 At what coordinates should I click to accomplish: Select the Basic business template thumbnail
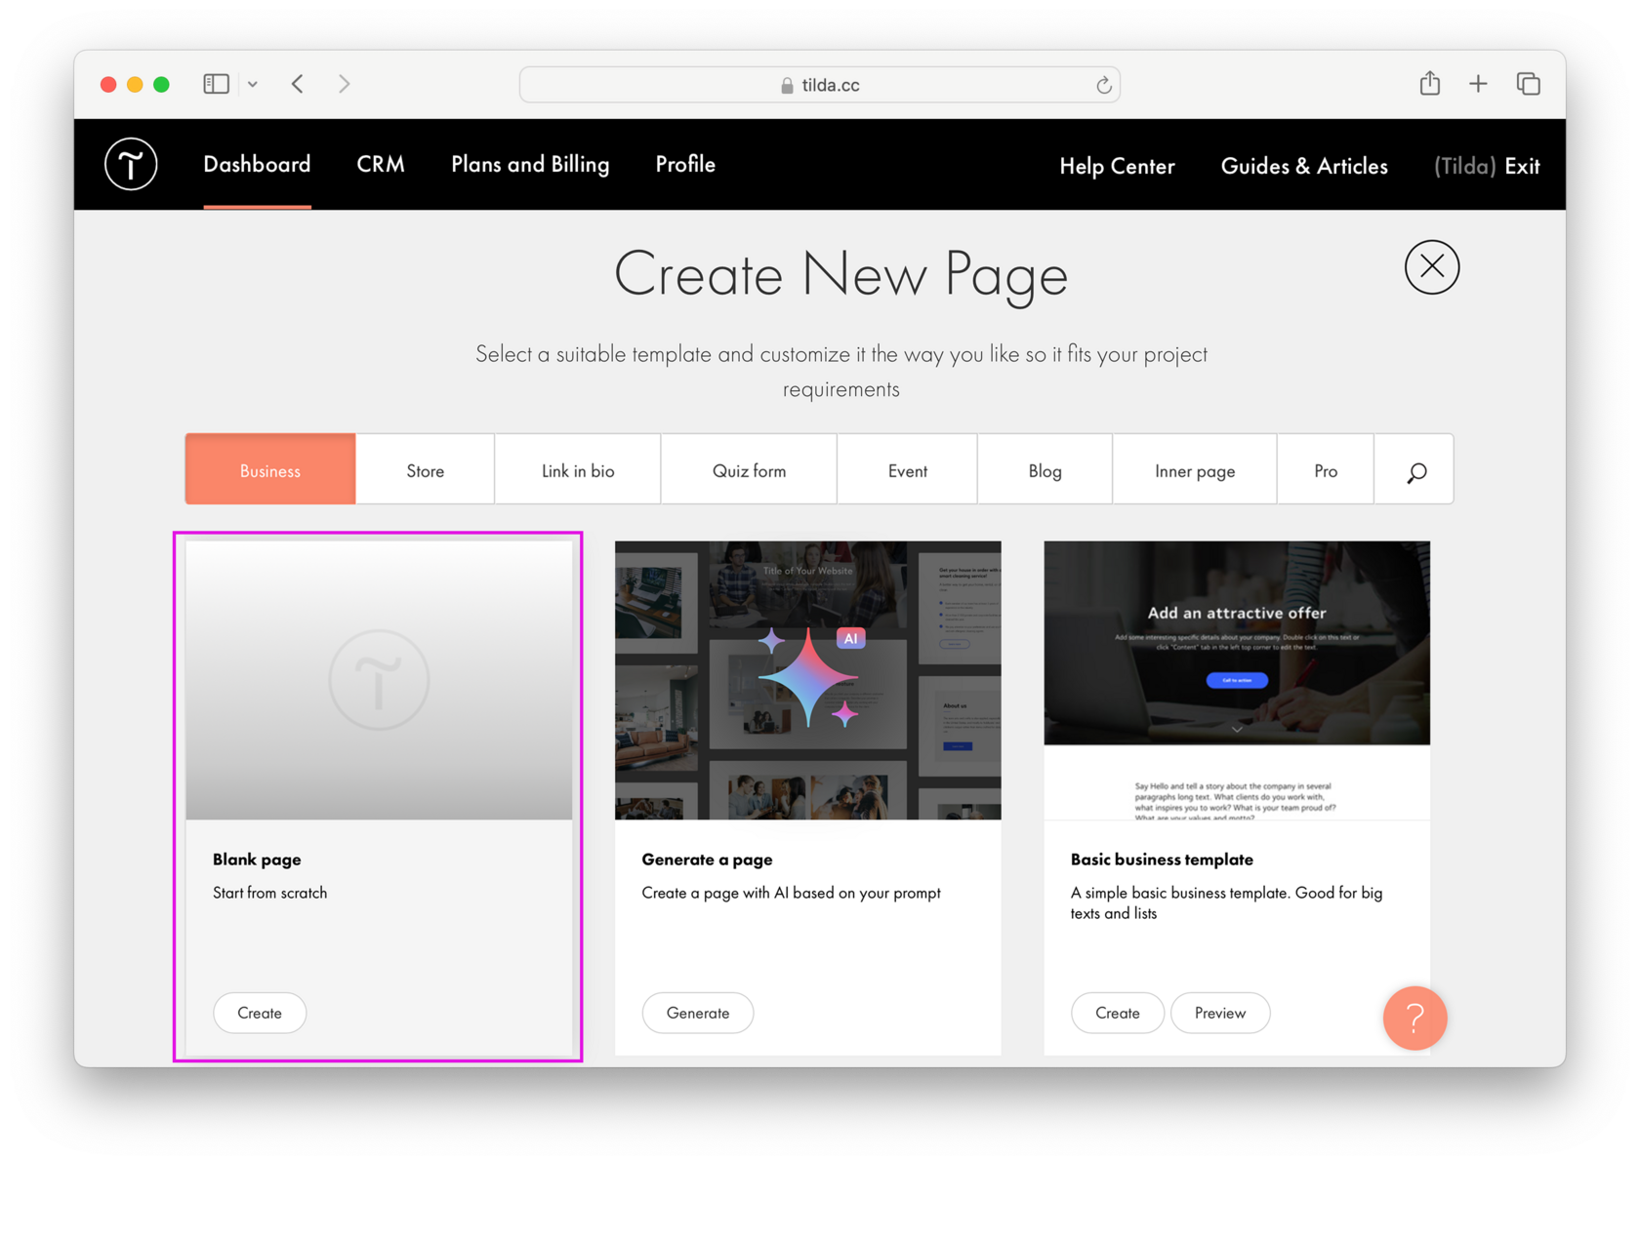click(x=1237, y=680)
